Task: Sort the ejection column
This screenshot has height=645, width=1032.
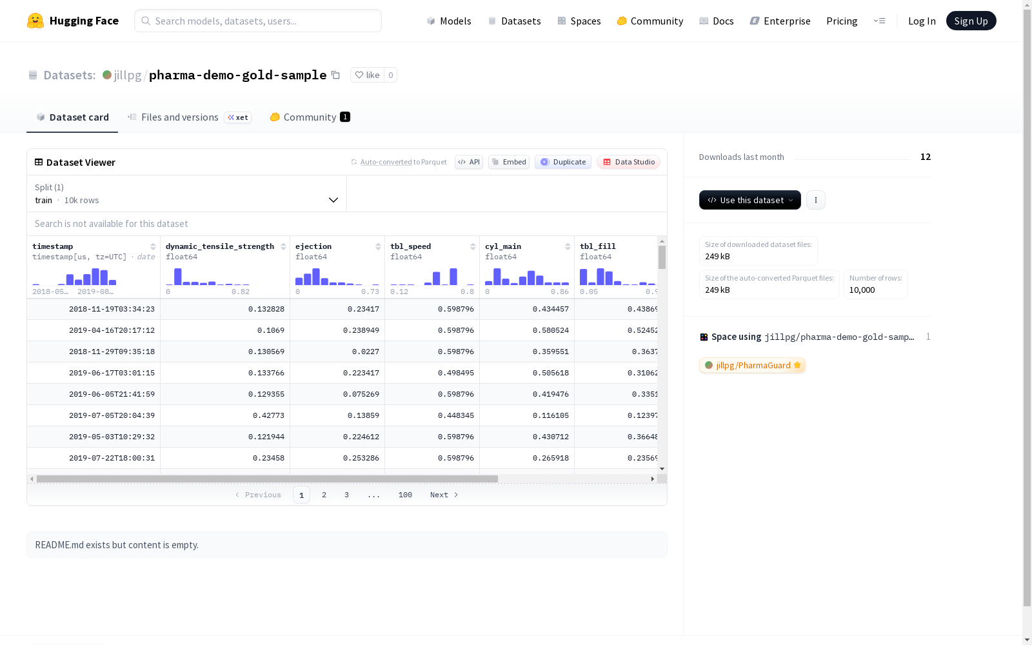Action: 378,246
